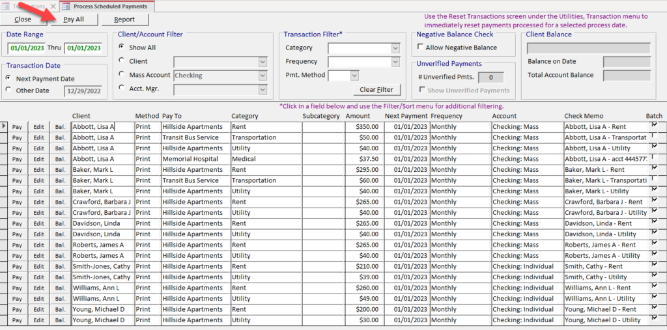Click the Client Balance name field

click(588, 48)
